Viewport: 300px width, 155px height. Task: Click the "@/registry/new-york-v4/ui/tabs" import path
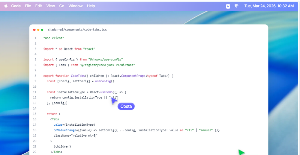pyautogui.click(x=107, y=65)
